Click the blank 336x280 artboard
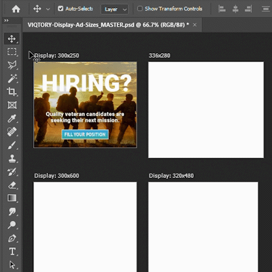Image resolution: width=272 pixels, height=272 pixels. pos(206,110)
